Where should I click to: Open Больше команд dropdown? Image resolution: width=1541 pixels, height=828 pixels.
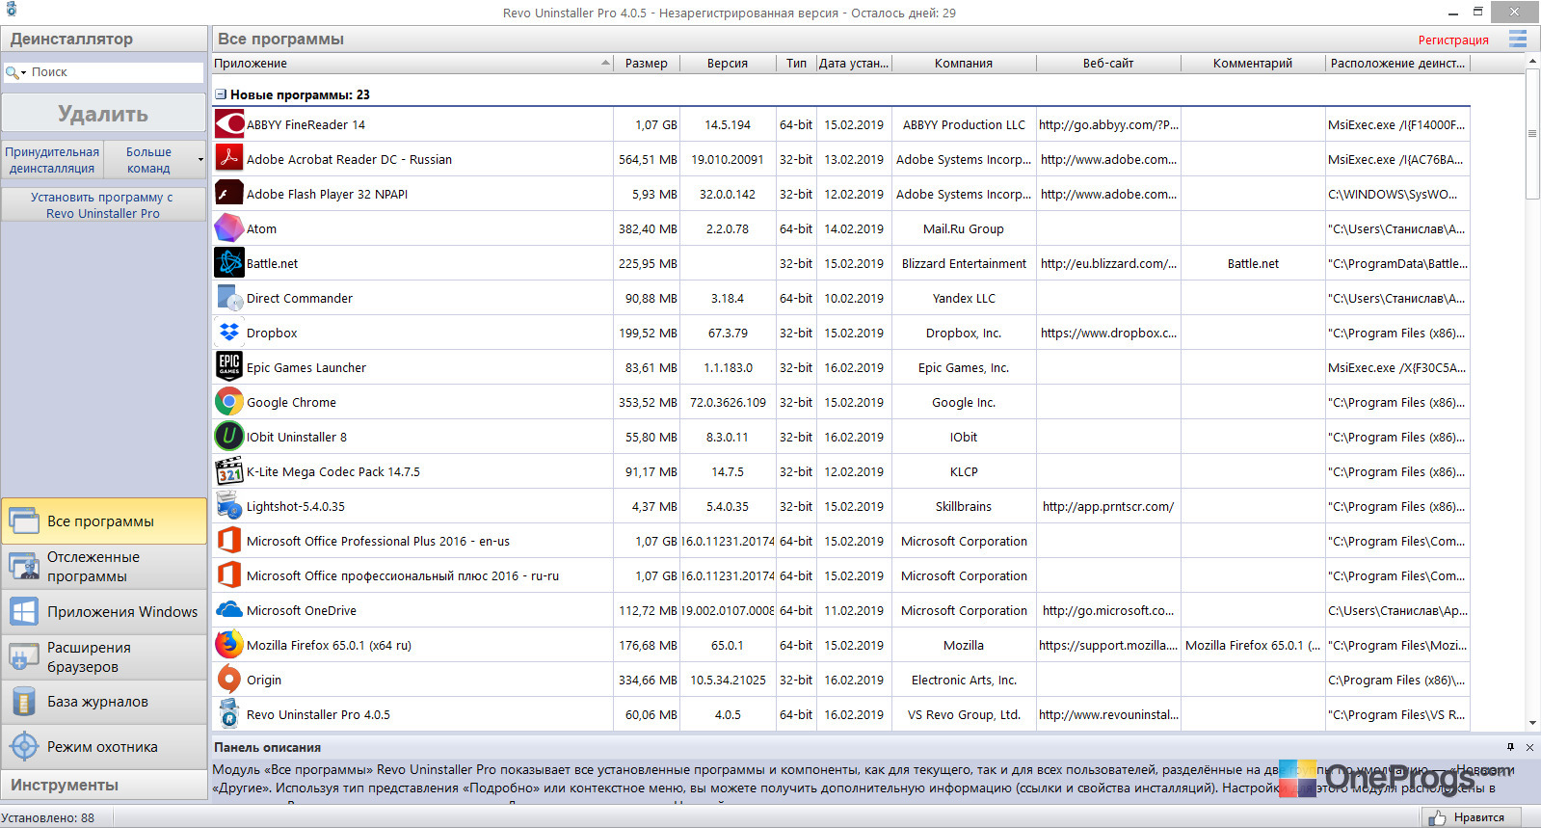coord(154,160)
